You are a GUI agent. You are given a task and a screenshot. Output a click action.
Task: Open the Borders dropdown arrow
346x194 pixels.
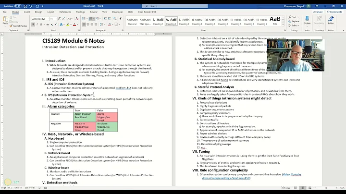tap(119, 24)
